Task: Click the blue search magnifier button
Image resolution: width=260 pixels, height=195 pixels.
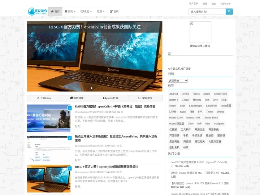Action: click(229, 12)
